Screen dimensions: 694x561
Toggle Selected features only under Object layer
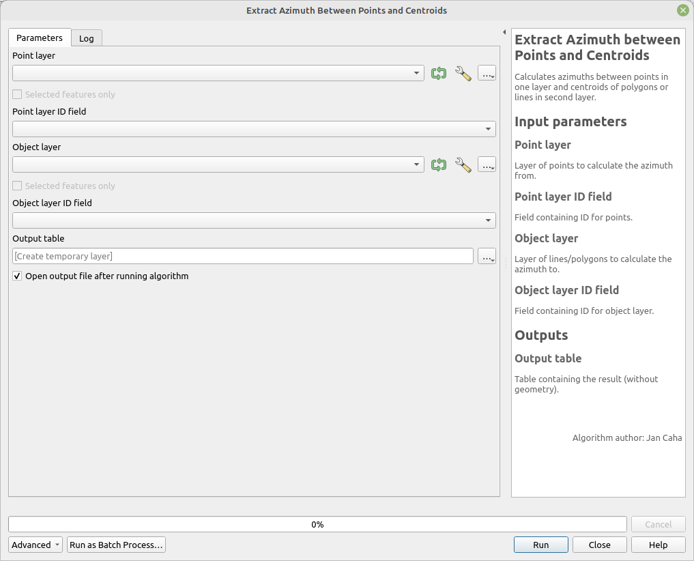click(18, 186)
